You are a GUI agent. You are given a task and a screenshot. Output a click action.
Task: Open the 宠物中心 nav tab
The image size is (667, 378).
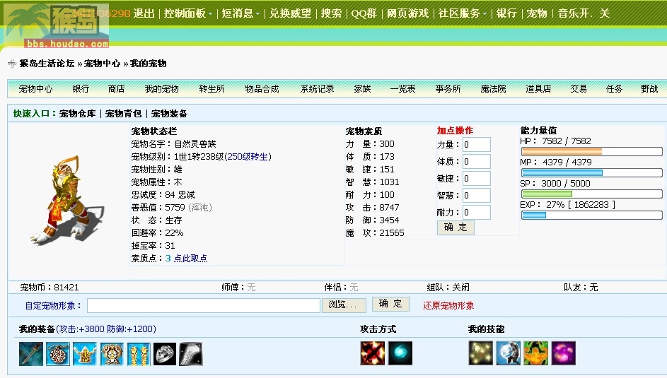[x=36, y=89]
